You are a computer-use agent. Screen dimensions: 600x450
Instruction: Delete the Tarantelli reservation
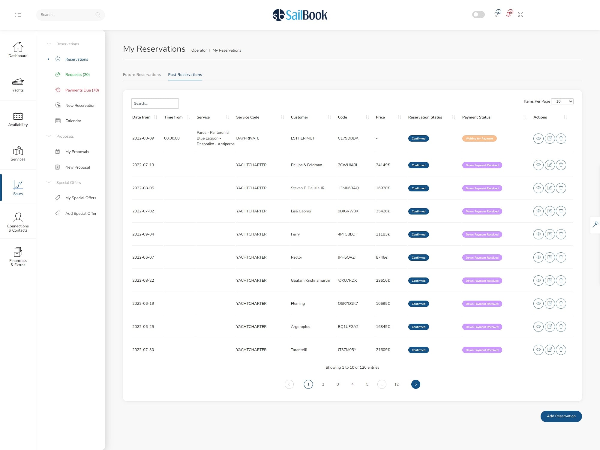[x=561, y=349]
